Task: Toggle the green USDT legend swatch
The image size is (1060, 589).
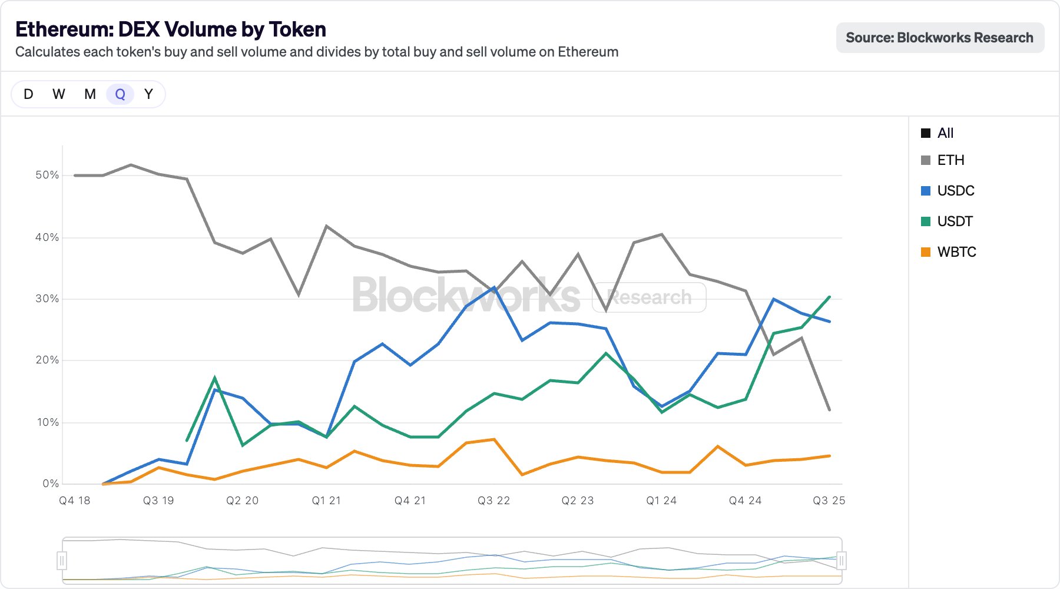Action: (926, 221)
